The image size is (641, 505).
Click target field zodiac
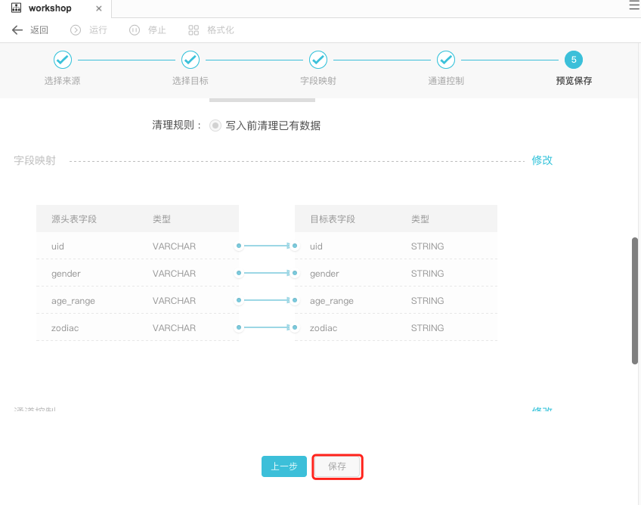[x=324, y=328]
